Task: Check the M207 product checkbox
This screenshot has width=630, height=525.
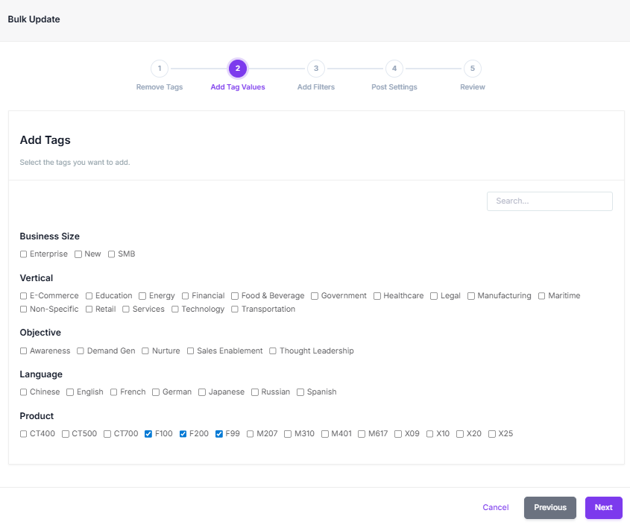Action: tap(250, 434)
